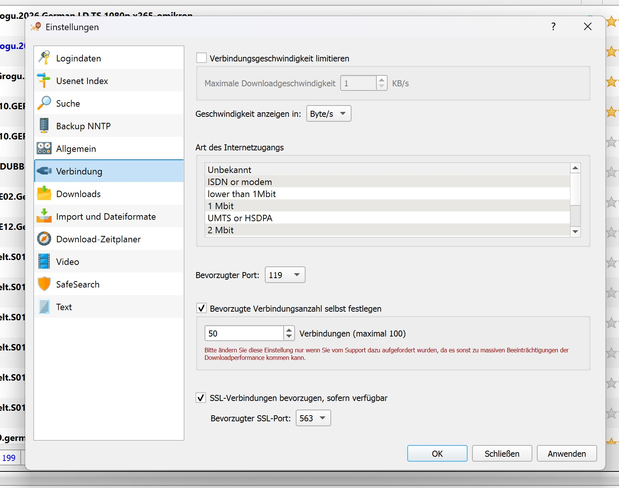Open the Usenet Index settings page
Viewport: 619px width, 488px height.
[109, 81]
